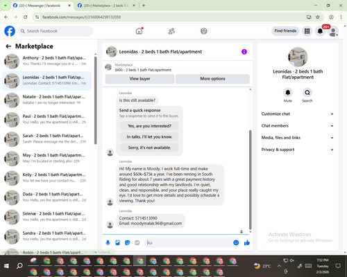
Task: Bookmark this page with the star icon
Action: point(318,17)
